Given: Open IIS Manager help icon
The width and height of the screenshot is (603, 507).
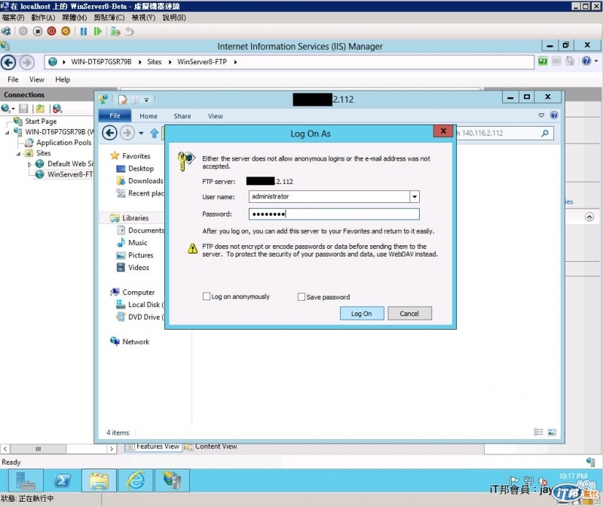Looking at the screenshot, I should click(586, 61).
